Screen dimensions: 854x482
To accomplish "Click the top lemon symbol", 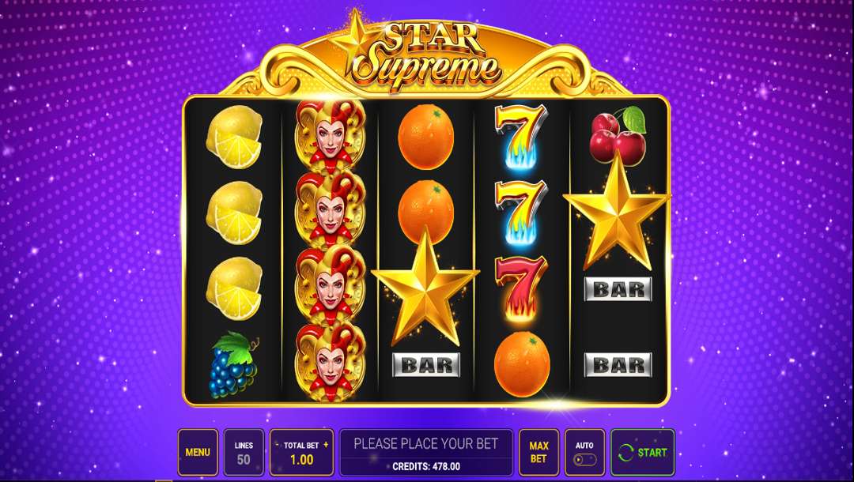I will tap(234, 137).
